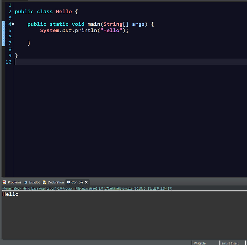Click the args parameter
Image resolution: width=247 pixels, height=245 pixels.
point(138,24)
